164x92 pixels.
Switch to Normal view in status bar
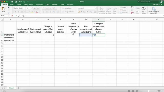coord(129,91)
